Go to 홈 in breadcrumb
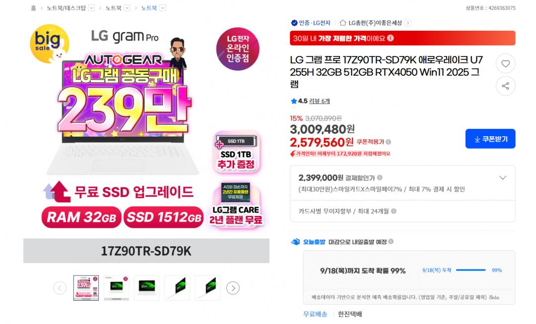Screen dimensions: 536x324 [33, 8]
